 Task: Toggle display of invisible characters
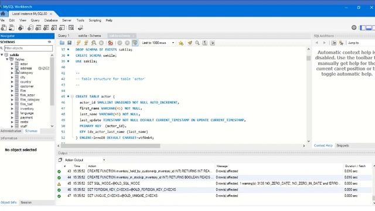[x=204, y=43]
